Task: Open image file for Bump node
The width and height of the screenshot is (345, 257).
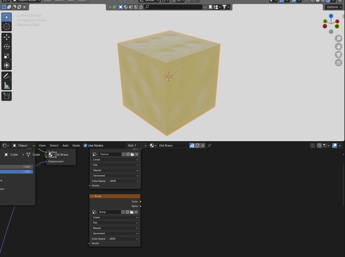Action: [132, 212]
